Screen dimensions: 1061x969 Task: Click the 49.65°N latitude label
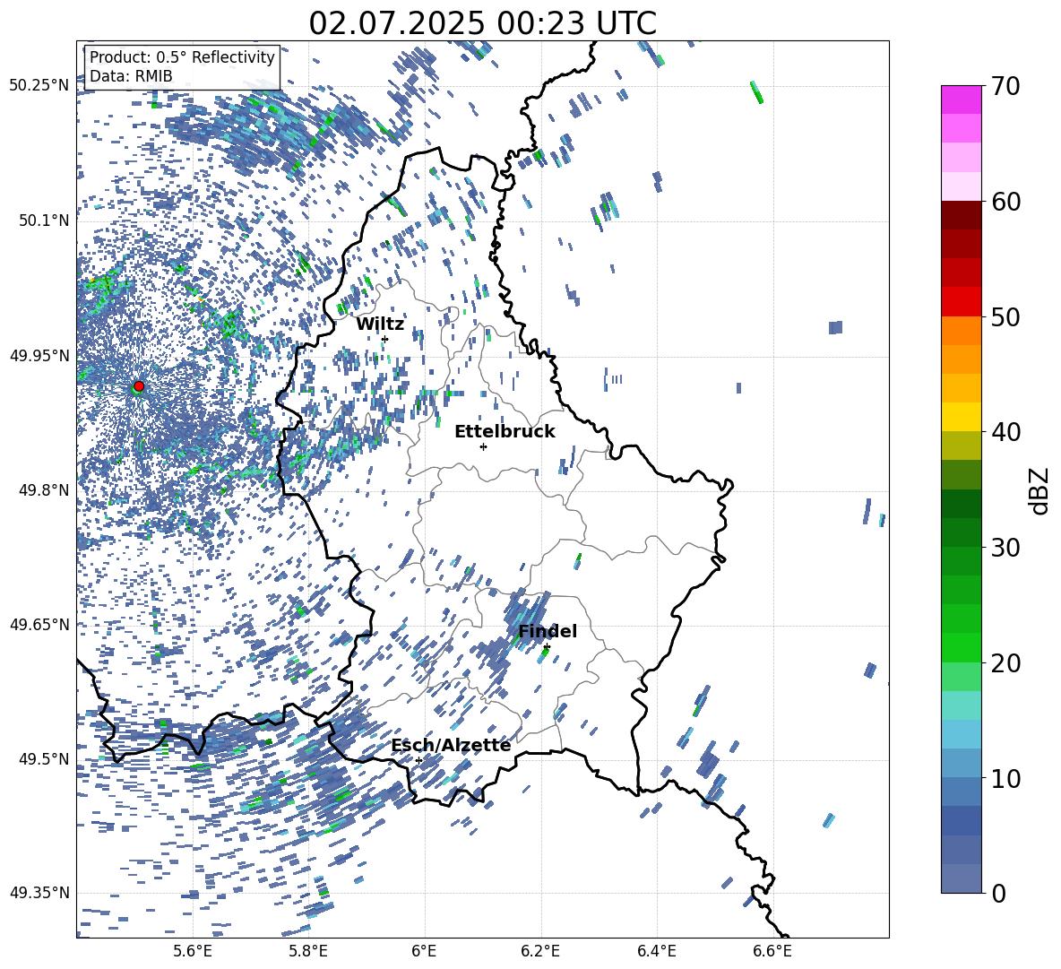tap(39, 624)
